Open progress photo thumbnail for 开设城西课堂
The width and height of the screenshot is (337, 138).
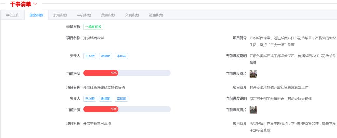pyautogui.click(x=253, y=74)
